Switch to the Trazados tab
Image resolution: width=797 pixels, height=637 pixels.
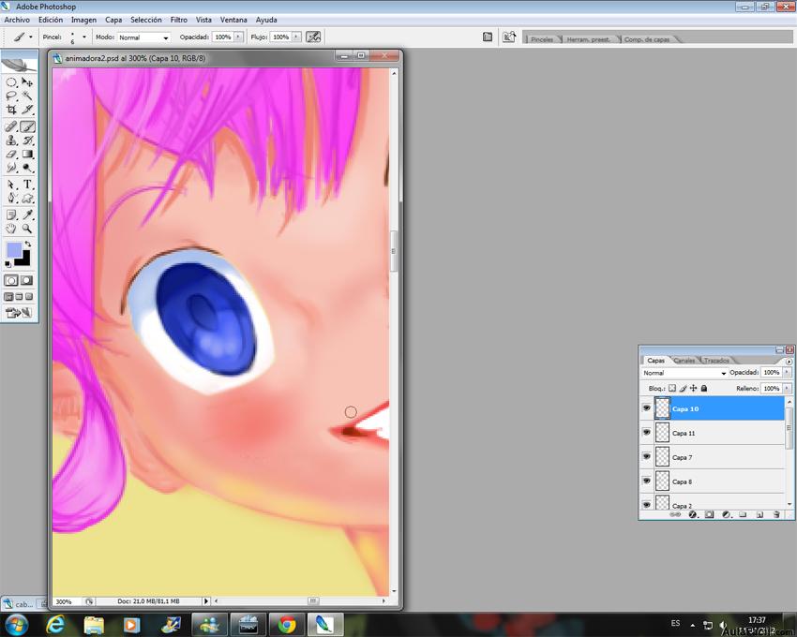pyautogui.click(x=716, y=360)
